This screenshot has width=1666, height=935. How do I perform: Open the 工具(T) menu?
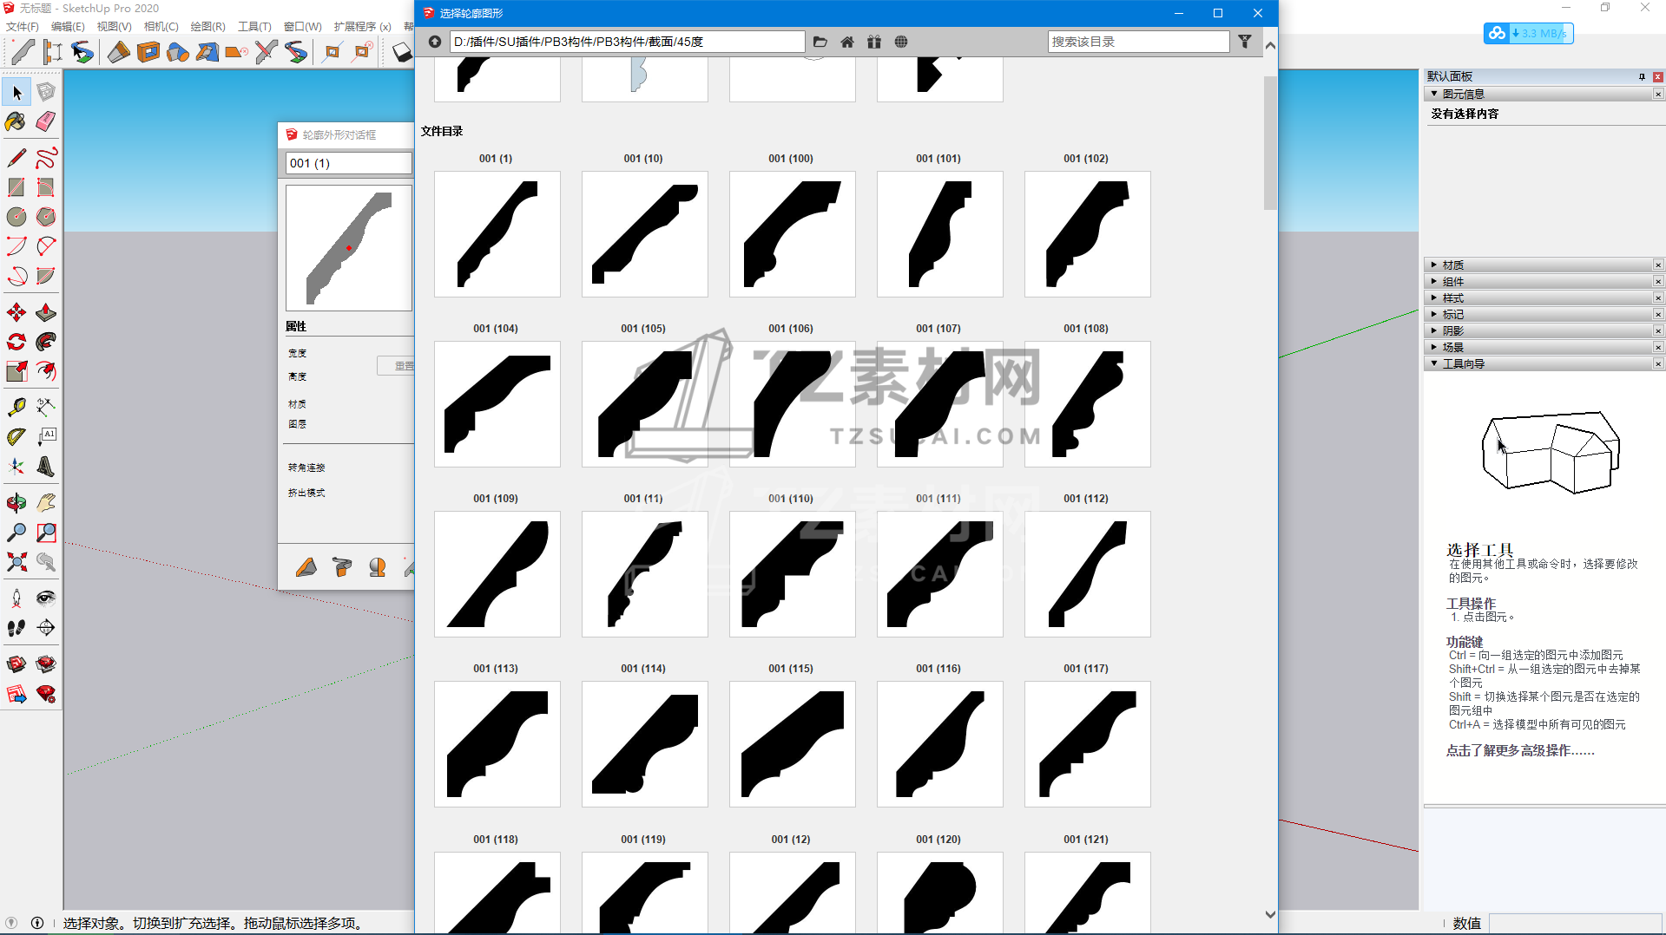(x=254, y=27)
